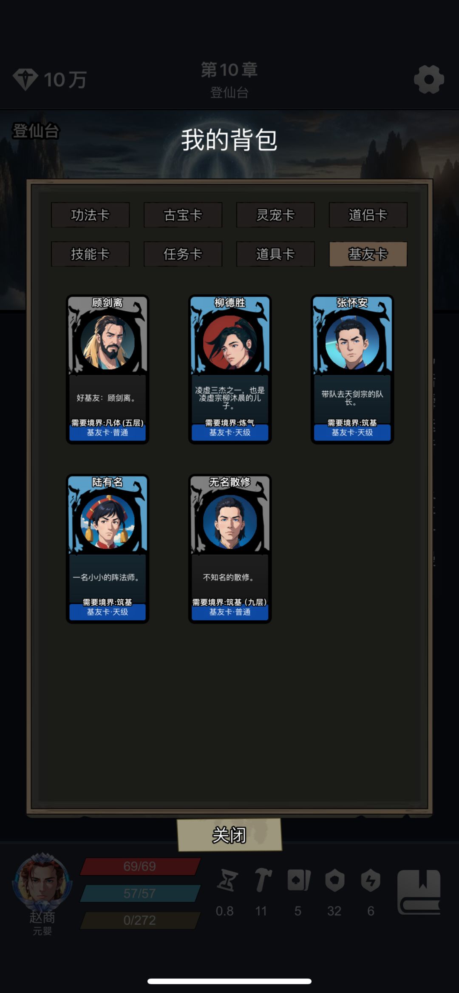The image size is (459, 993).
Task: Open the 张怀安 friend card
Action: click(352, 369)
